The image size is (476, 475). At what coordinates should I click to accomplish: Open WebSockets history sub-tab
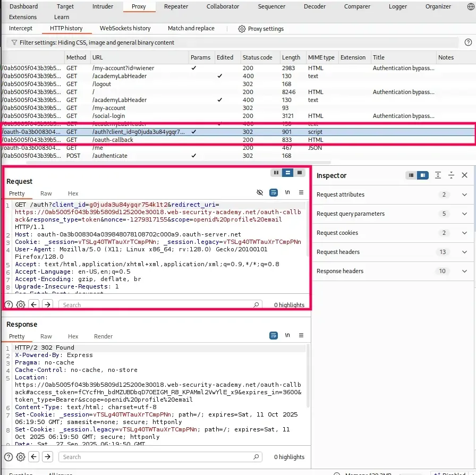[125, 28]
